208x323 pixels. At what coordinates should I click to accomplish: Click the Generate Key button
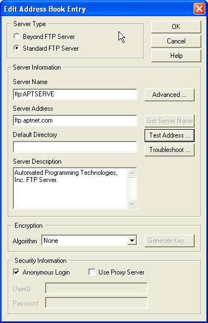tap(169, 241)
